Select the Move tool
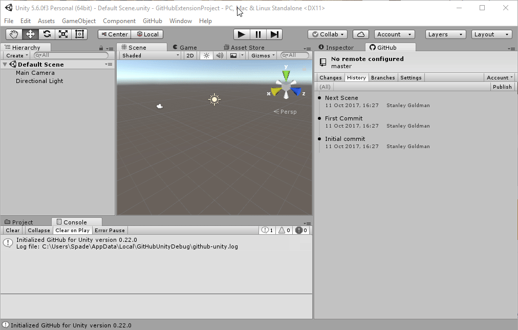The image size is (518, 330). (30, 34)
